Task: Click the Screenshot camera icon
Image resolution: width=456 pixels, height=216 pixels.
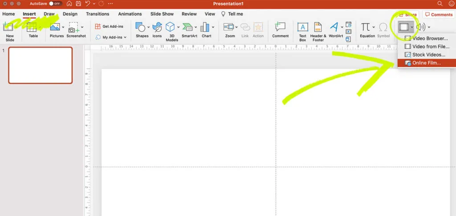Action: (x=73, y=27)
